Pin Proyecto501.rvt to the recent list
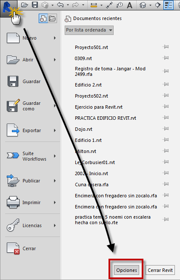This screenshot has height=280, width=180. coord(166,47)
